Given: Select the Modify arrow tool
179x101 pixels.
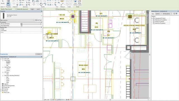Looking at the screenshot, I should coord(3,1).
